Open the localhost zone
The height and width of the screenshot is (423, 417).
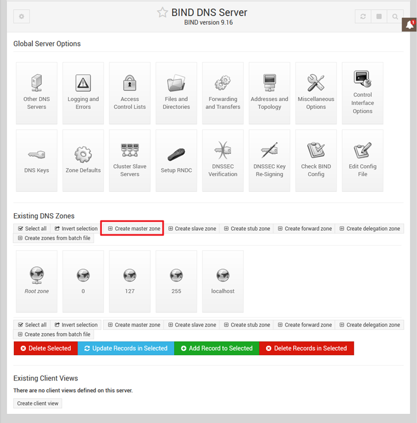tap(223, 281)
